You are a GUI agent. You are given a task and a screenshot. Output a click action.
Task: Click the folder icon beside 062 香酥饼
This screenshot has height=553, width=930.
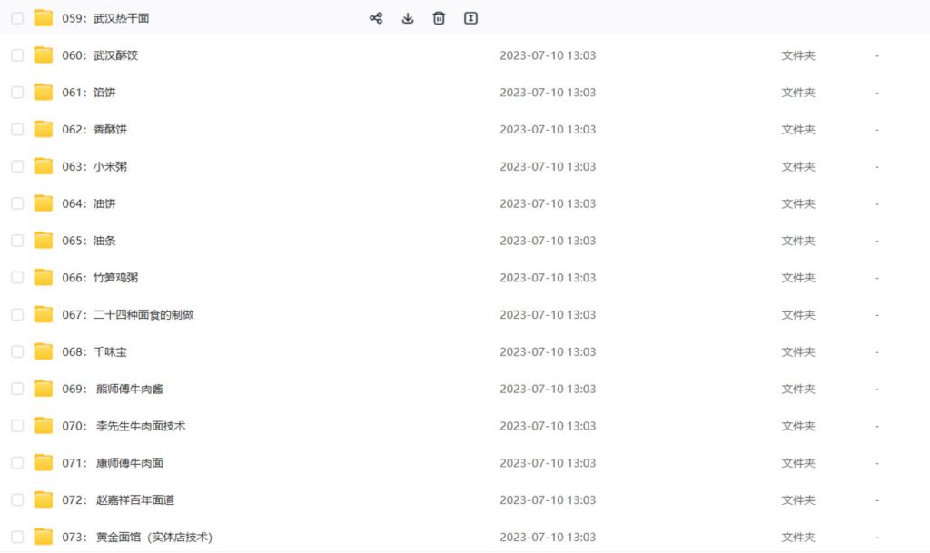[x=44, y=129]
